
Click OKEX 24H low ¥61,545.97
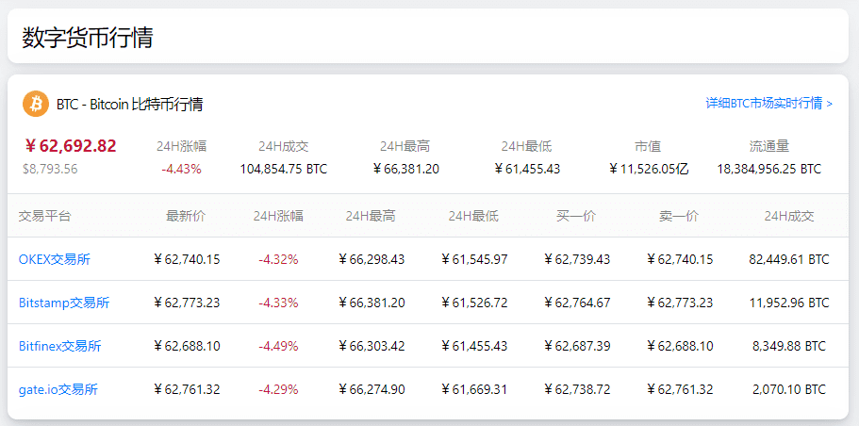click(x=474, y=259)
